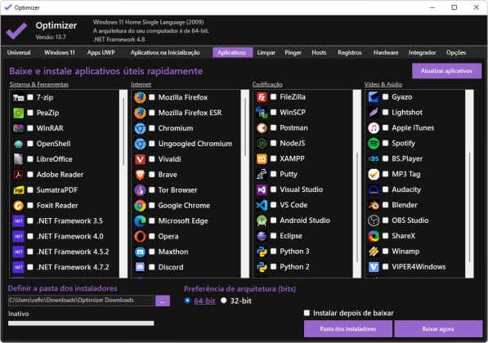Select the 64-bit architecture option
488x343 pixels.
point(187,301)
